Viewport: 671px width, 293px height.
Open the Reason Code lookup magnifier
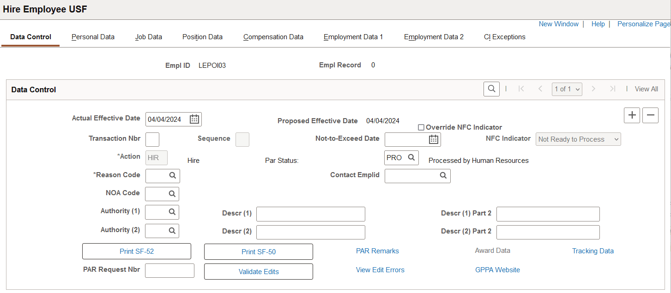[x=169, y=176]
